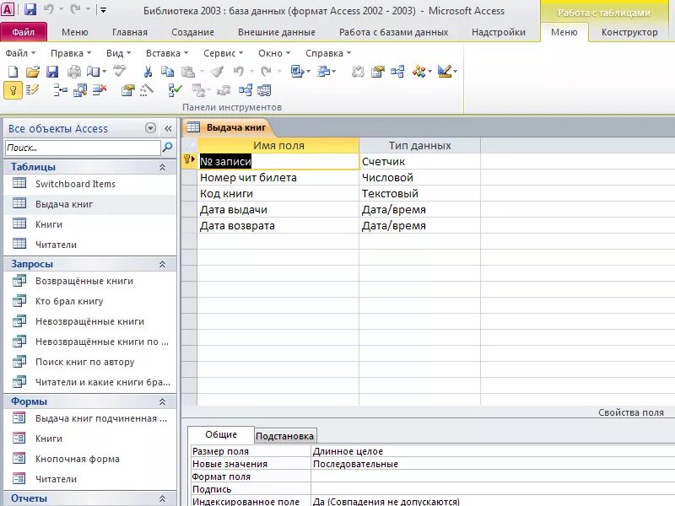Collapse navigation pane with the double-chevron
The height and width of the screenshot is (506, 675).
pyautogui.click(x=168, y=128)
